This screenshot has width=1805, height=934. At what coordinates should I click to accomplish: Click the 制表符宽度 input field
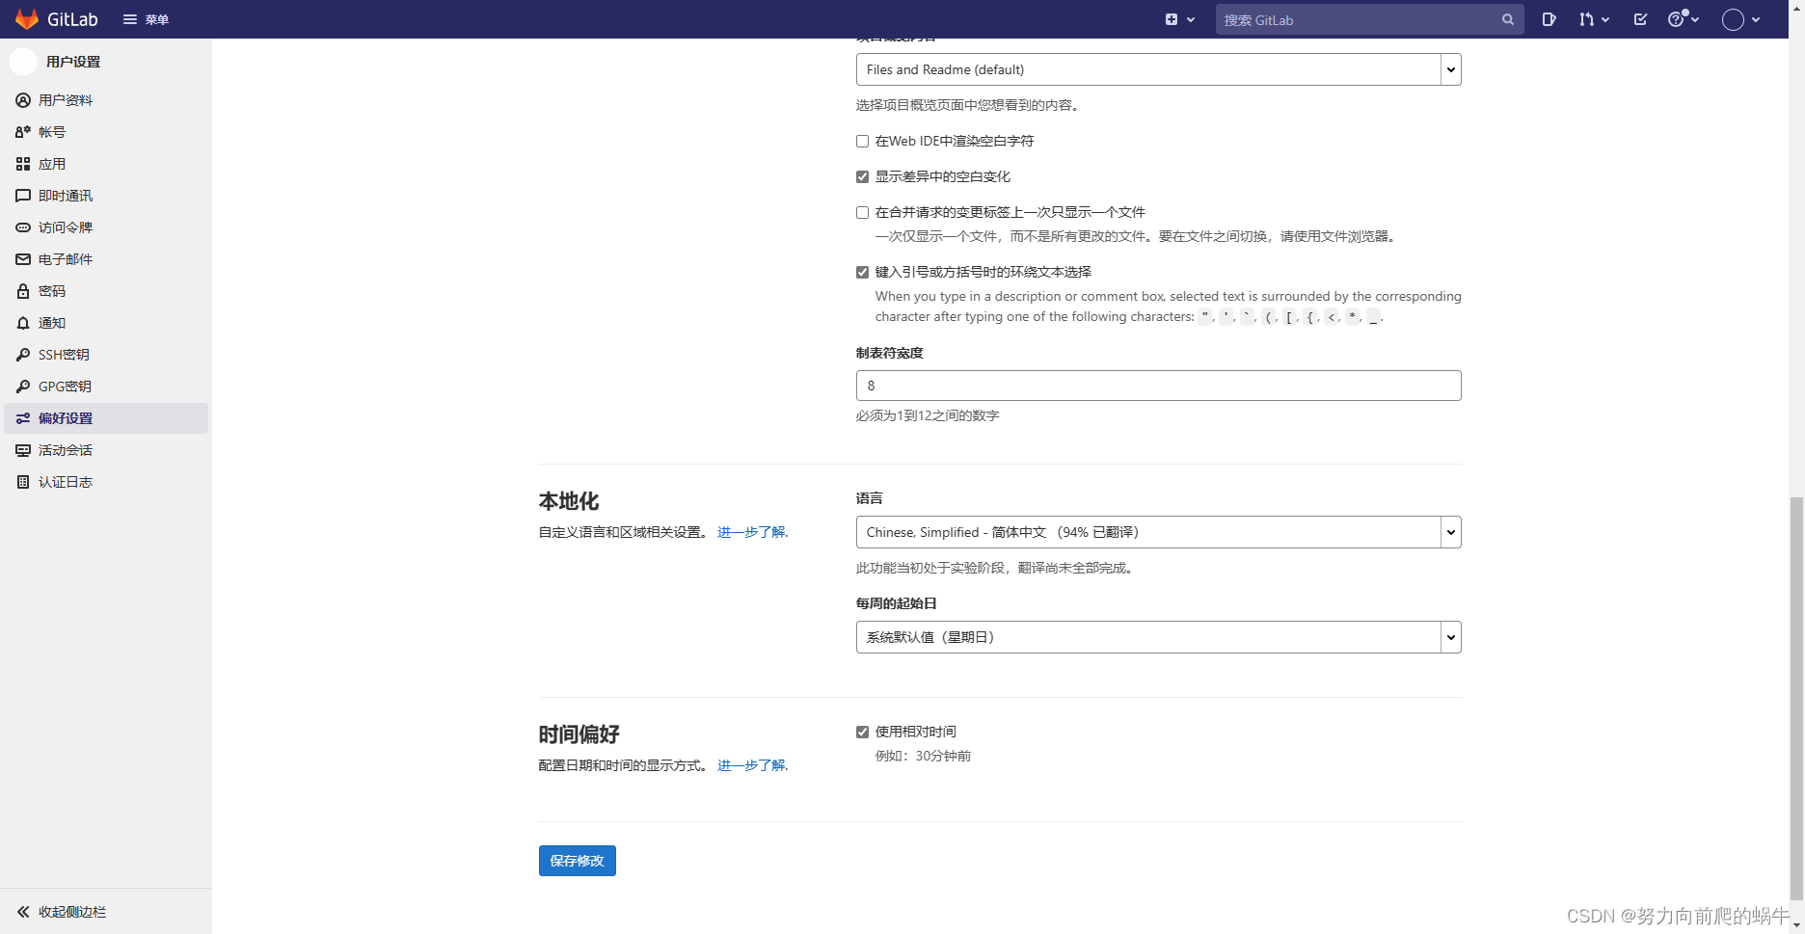pyautogui.click(x=1158, y=386)
